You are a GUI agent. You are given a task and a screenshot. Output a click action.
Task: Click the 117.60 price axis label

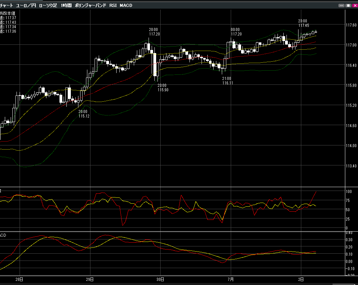(351, 25)
